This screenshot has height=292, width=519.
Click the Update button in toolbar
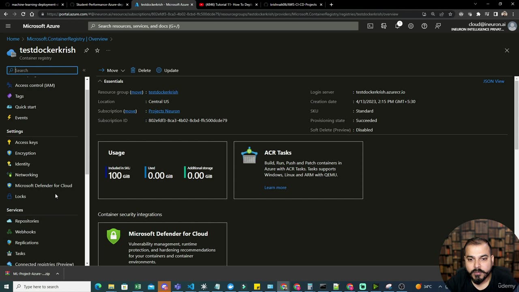click(x=167, y=70)
